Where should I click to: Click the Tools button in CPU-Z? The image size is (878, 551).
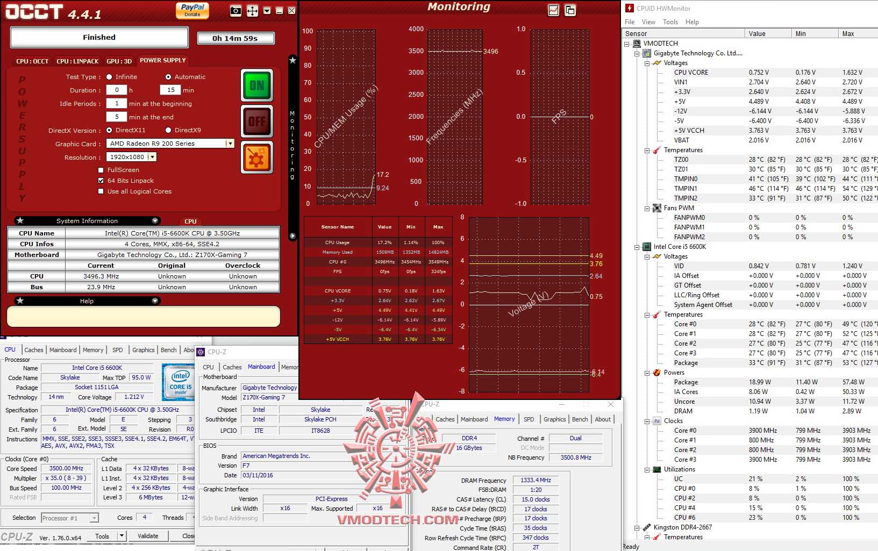(102, 536)
